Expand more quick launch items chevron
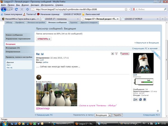Screen dimensions: 168x126 point(49,123)
